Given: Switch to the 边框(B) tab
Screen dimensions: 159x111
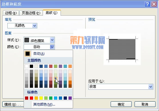Looking at the screenshot, I should 11,13.
